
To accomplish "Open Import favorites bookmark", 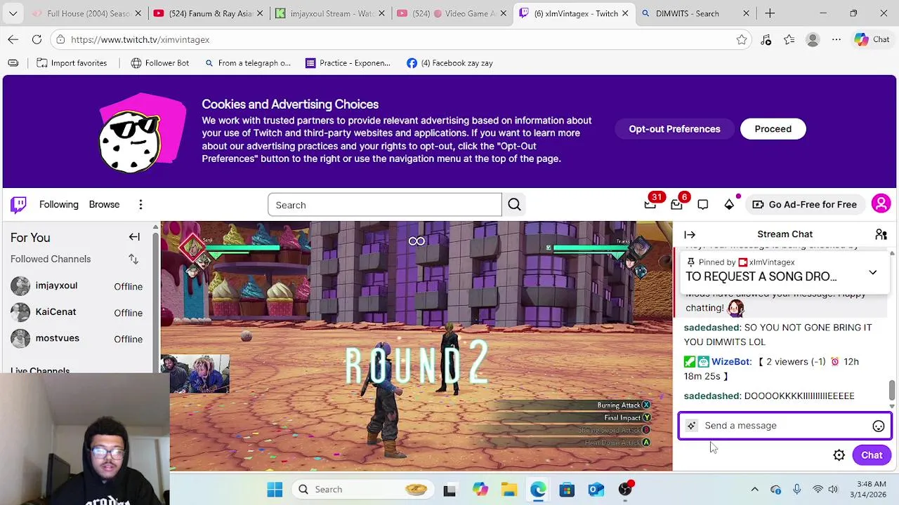I will 72,63.
